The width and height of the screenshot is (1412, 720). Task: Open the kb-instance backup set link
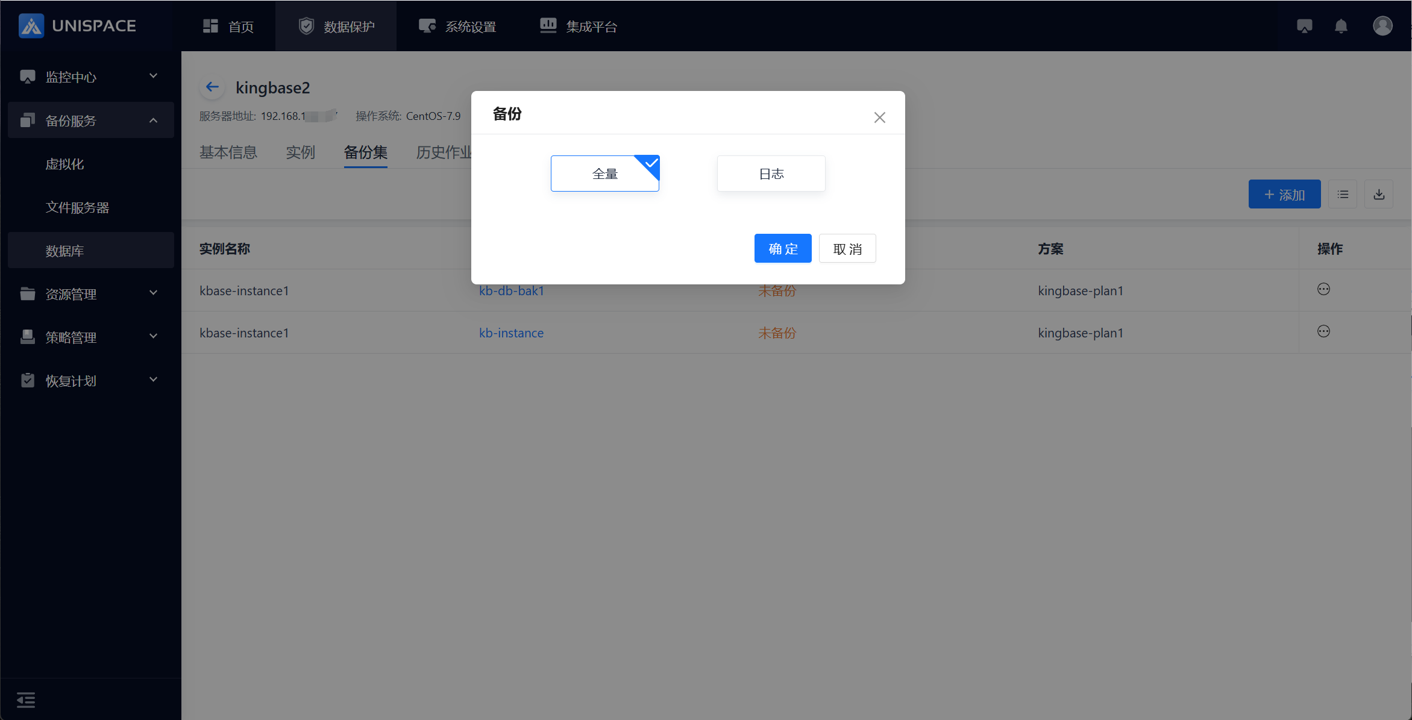pos(511,333)
